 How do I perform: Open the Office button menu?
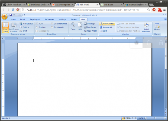click(4, 17)
